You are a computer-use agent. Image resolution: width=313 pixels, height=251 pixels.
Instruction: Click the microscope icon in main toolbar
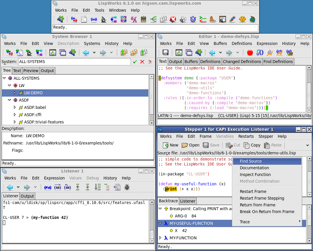coord(104,20)
